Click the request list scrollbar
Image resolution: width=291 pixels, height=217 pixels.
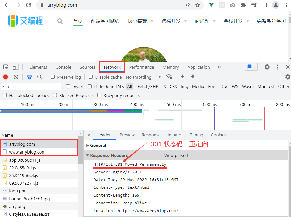coord(80,150)
